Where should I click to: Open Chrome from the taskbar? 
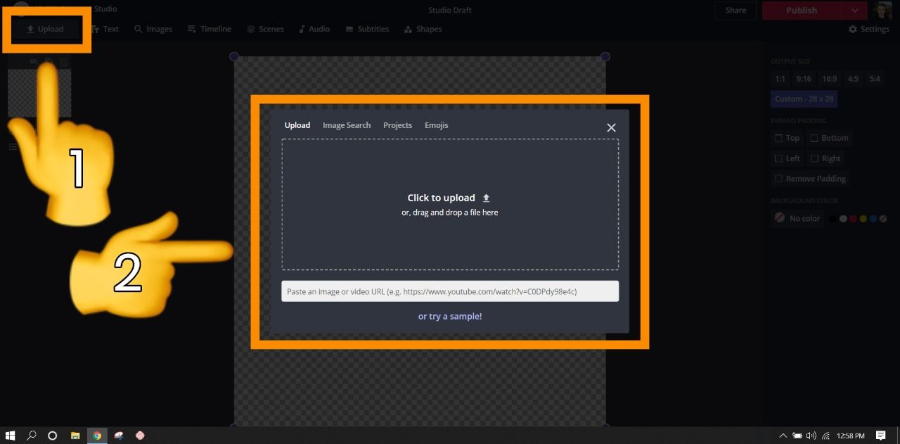[97, 436]
